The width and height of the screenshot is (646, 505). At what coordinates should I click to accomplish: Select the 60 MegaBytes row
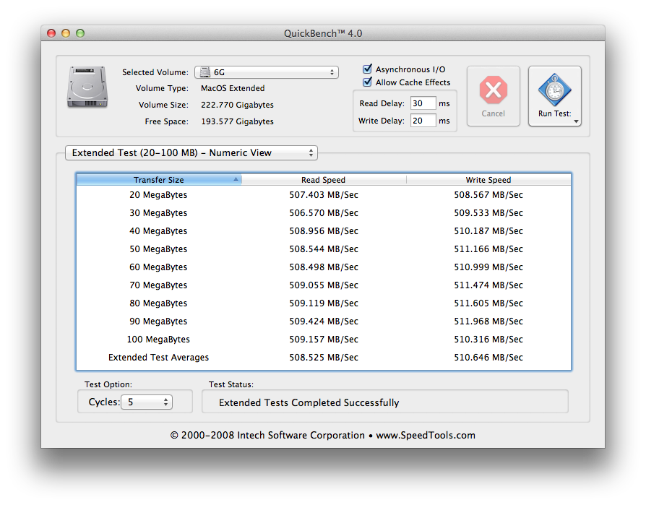pyautogui.click(x=324, y=267)
